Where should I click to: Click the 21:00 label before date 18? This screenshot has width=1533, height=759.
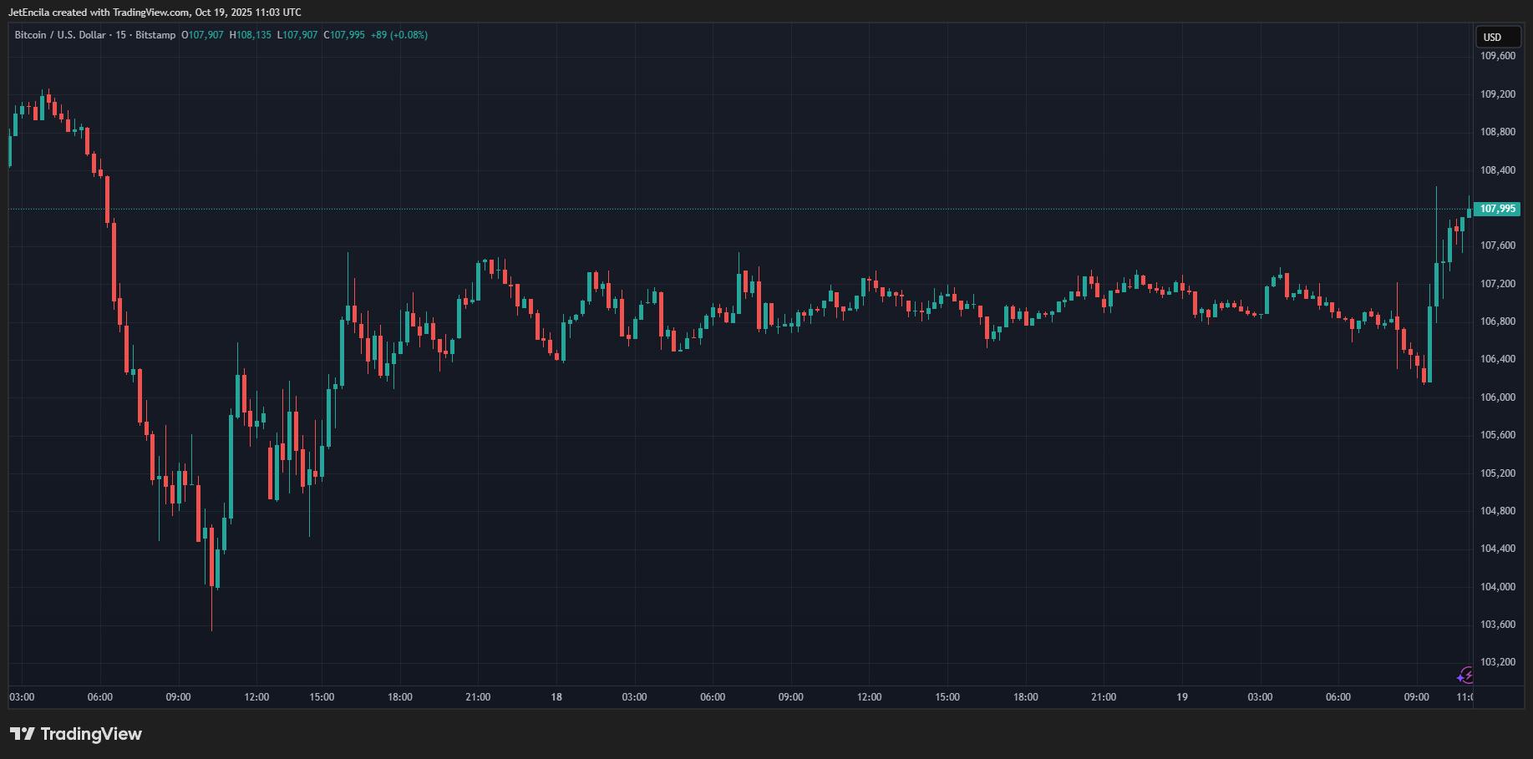click(478, 697)
